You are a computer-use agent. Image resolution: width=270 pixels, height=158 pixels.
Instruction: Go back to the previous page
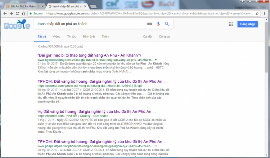[5, 13]
